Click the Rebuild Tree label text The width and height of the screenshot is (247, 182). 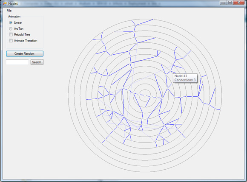22,34
